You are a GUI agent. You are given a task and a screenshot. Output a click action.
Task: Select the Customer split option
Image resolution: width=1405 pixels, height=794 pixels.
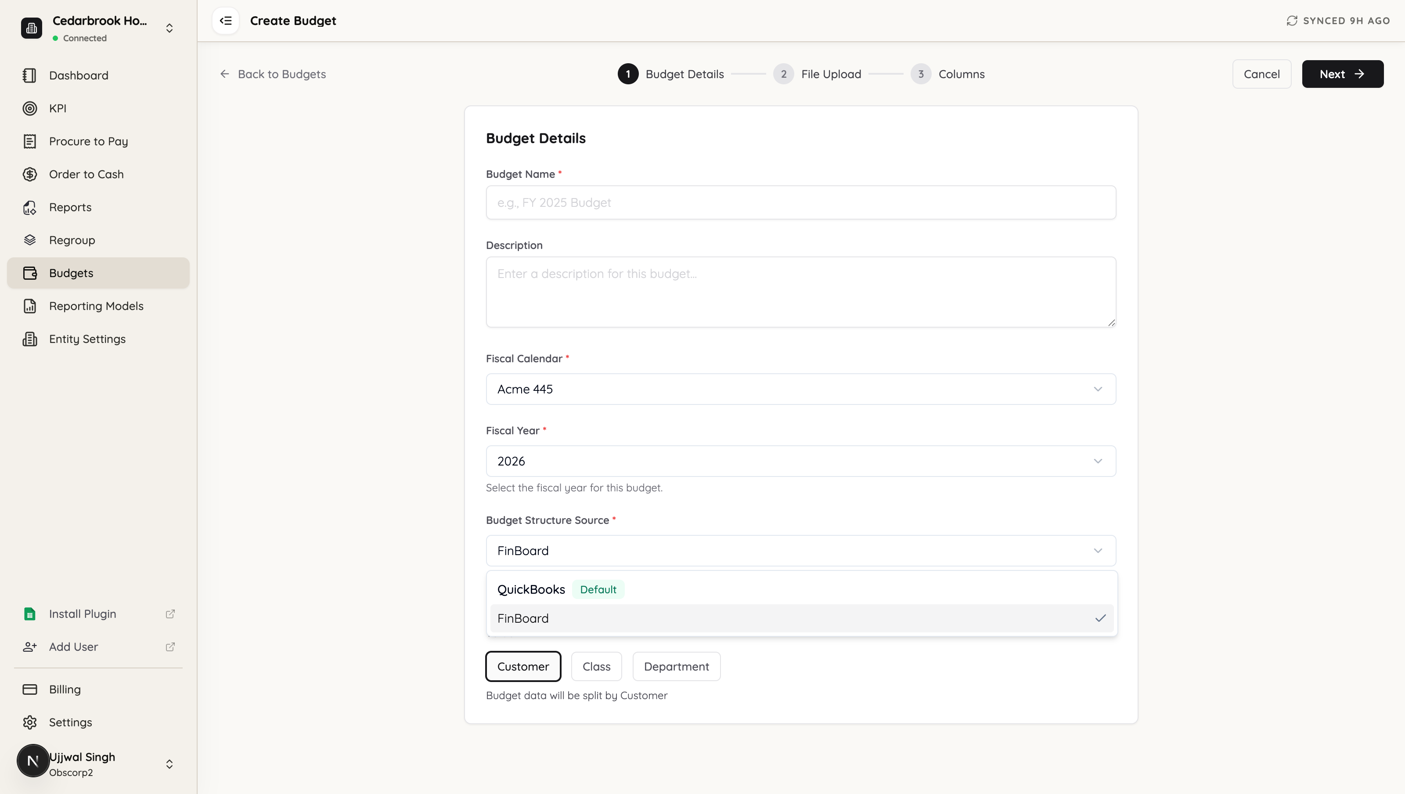pos(523,666)
